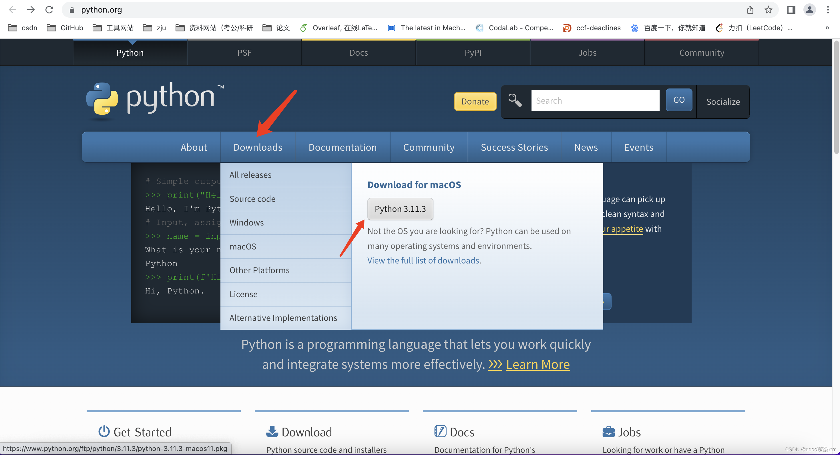The image size is (840, 455).
Task: Open the Downloads navigation menu
Action: [x=258, y=148]
